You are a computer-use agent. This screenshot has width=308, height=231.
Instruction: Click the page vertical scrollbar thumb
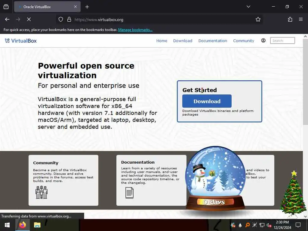coord(306,82)
